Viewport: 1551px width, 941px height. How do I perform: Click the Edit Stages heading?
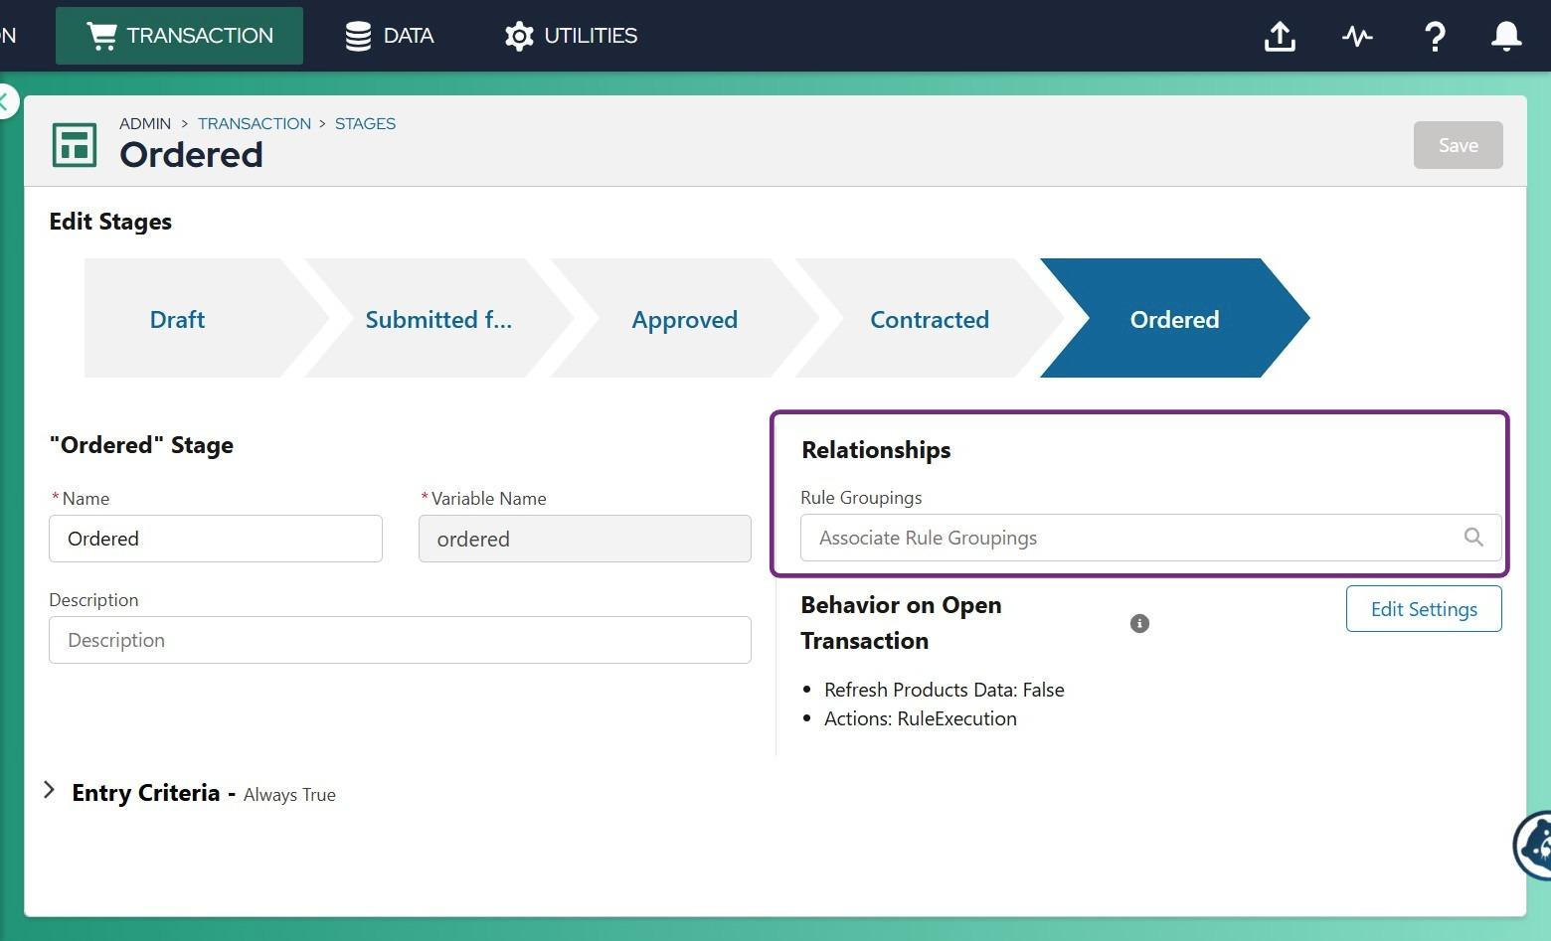[110, 222]
